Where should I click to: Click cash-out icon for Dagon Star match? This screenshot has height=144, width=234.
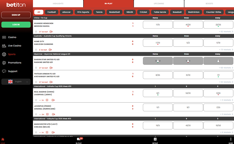[51, 68]
